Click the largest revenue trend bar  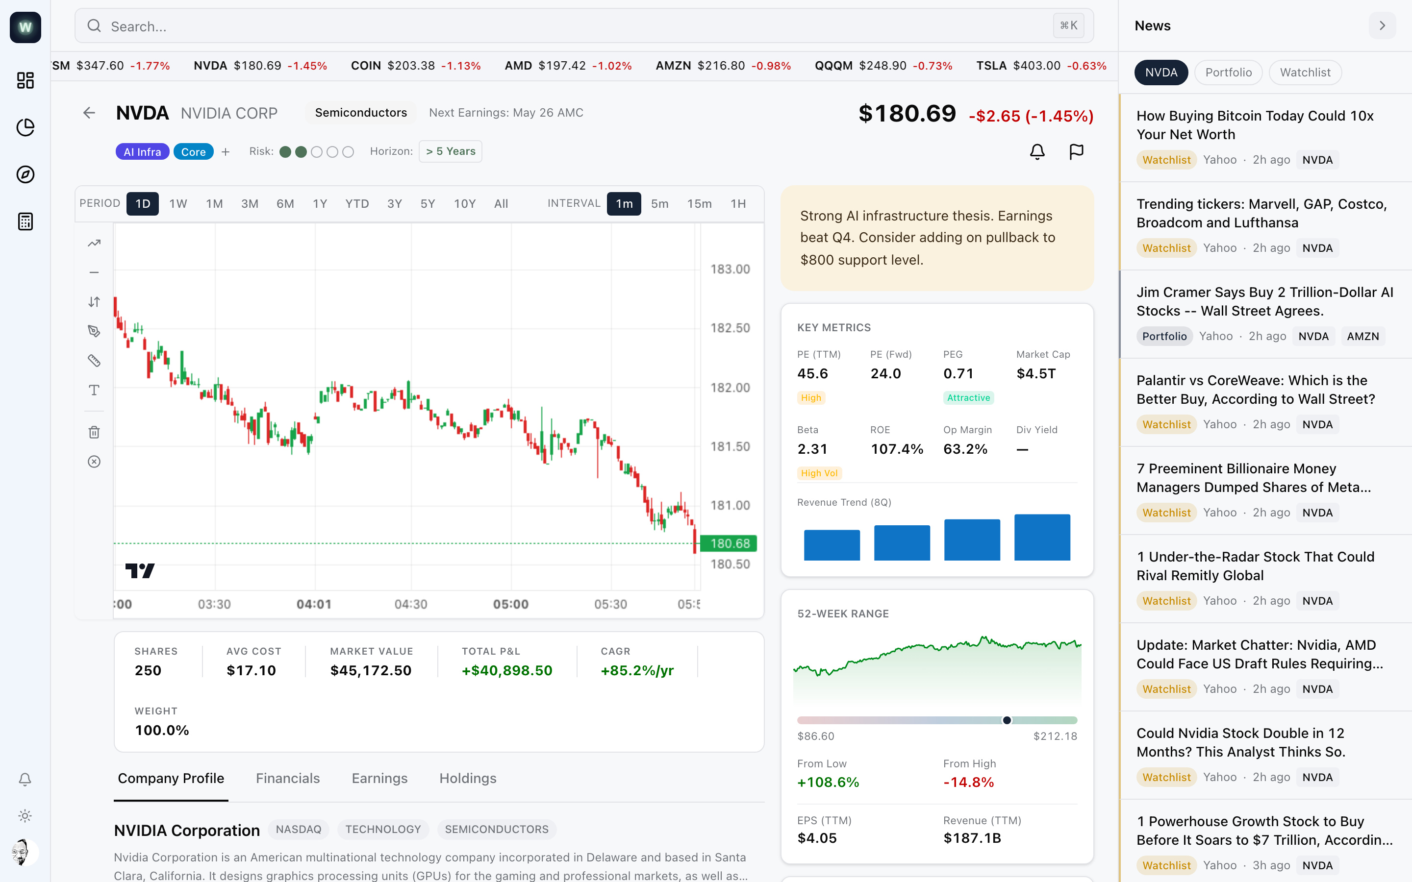[1042, 537]
